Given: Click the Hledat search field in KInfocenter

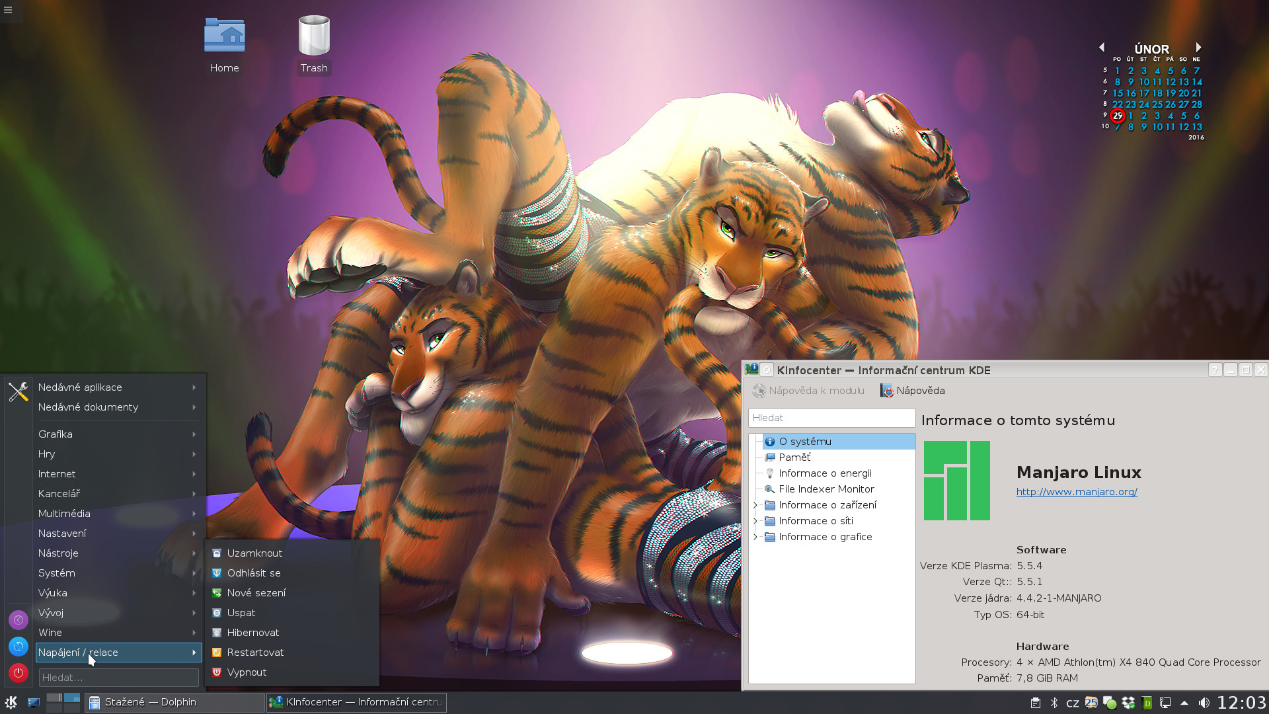Looking at the screenshot, I should (x=831, y=418).
